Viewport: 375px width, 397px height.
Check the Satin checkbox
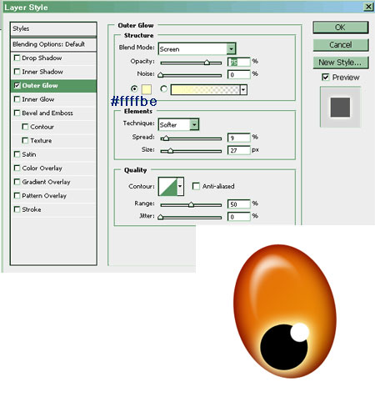[17, 154]
